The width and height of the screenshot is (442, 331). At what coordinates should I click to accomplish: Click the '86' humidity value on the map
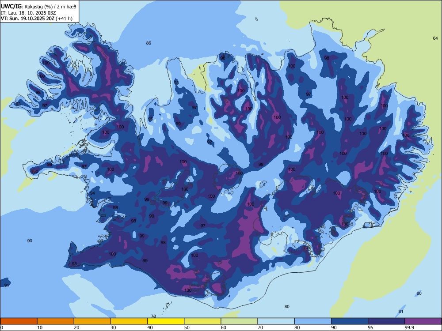click(149, 43)
